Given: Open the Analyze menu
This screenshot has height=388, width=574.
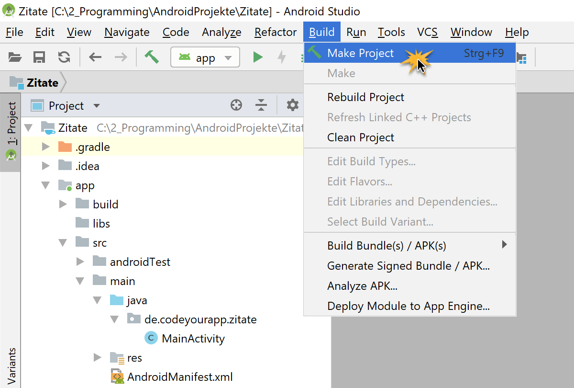Looking at the screenshot, I should (221, 32).
